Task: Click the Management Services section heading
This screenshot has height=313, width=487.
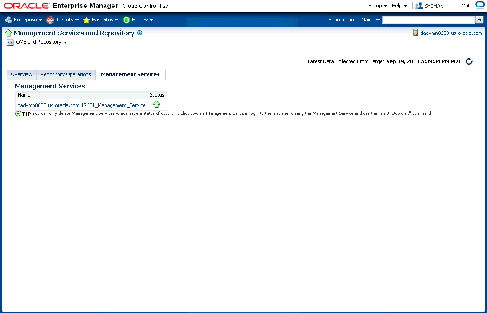Action: (x=50, y=86)
